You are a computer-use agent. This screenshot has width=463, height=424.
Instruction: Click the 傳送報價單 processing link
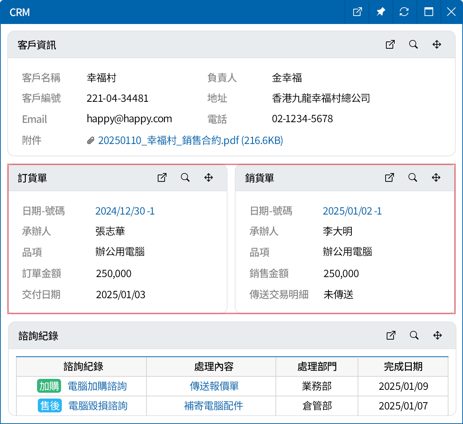[x=214, y=386]
